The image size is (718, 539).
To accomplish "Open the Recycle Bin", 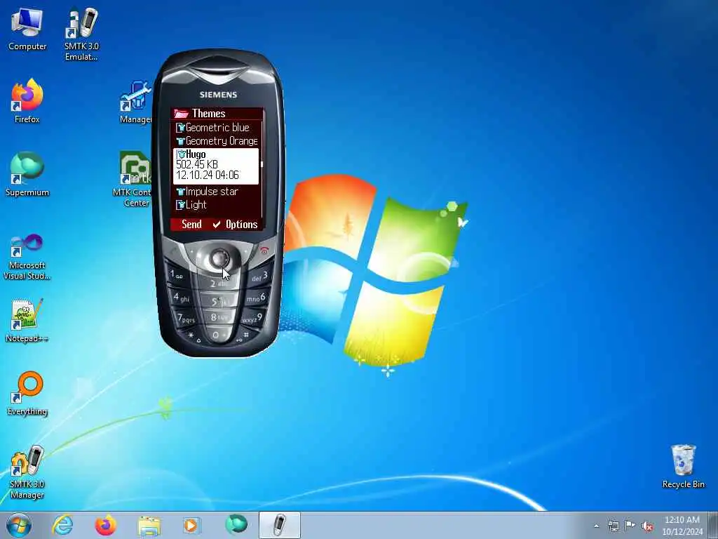I will pyautogui.click(x=683, y=466).
